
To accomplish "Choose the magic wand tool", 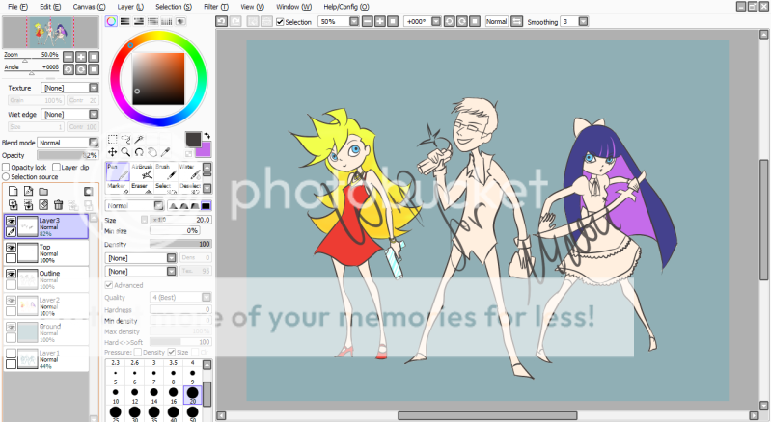I will pyautogui.click(x=140, y=139).
